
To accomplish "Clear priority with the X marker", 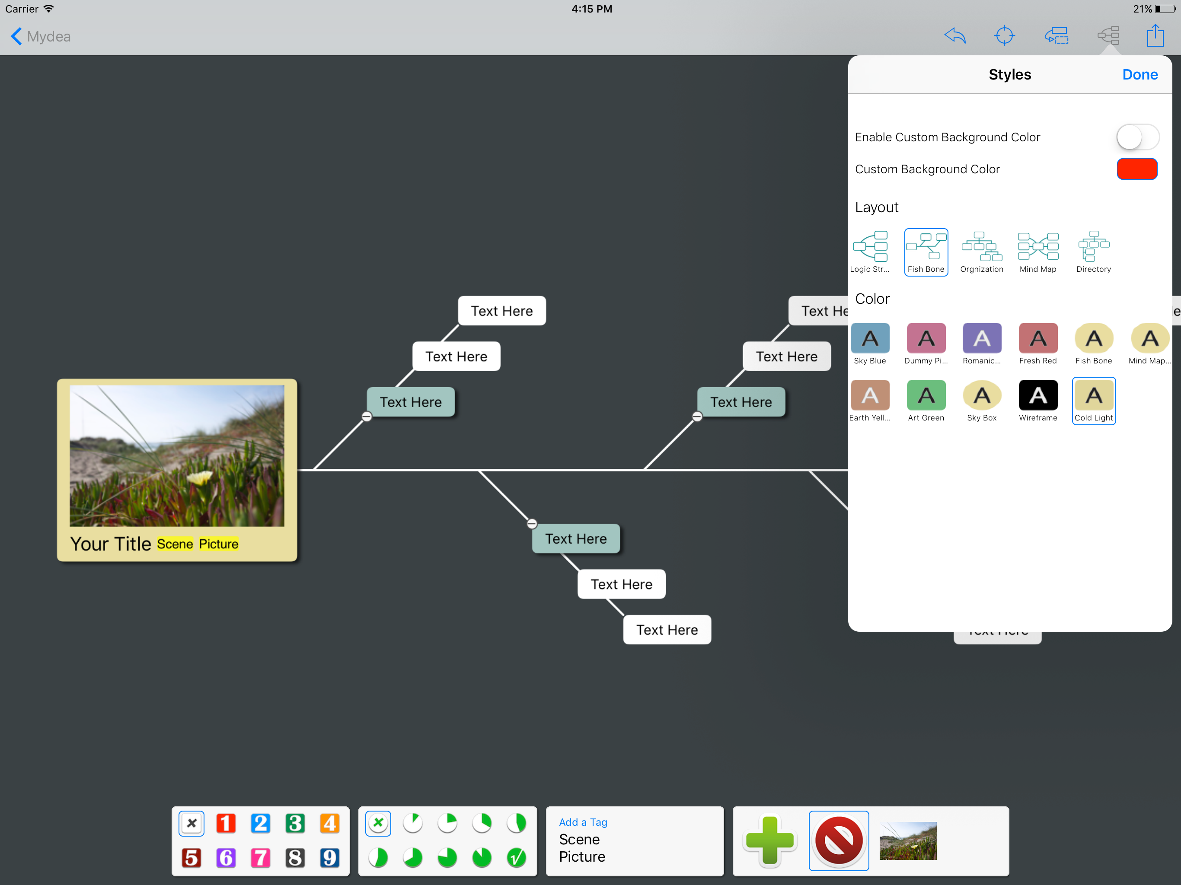I will tap(192, 823).
